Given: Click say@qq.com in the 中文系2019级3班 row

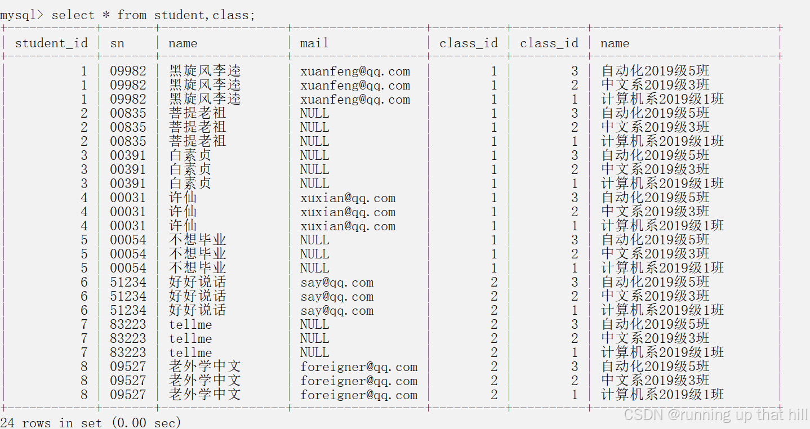Looking at the screenshot, I should point(337,296).
